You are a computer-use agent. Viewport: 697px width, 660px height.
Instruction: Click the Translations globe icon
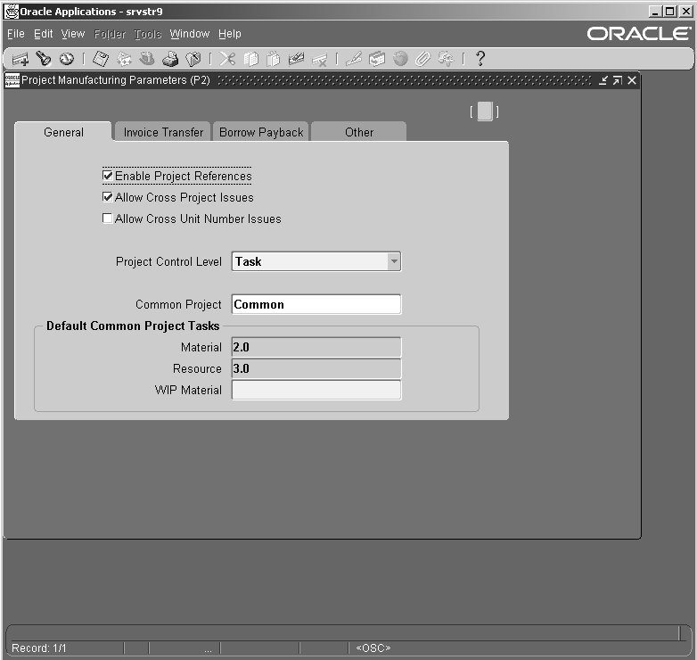click(x=400, y=59)
